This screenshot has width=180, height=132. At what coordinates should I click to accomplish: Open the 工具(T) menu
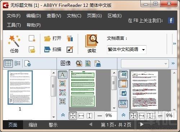pos(14,25)
